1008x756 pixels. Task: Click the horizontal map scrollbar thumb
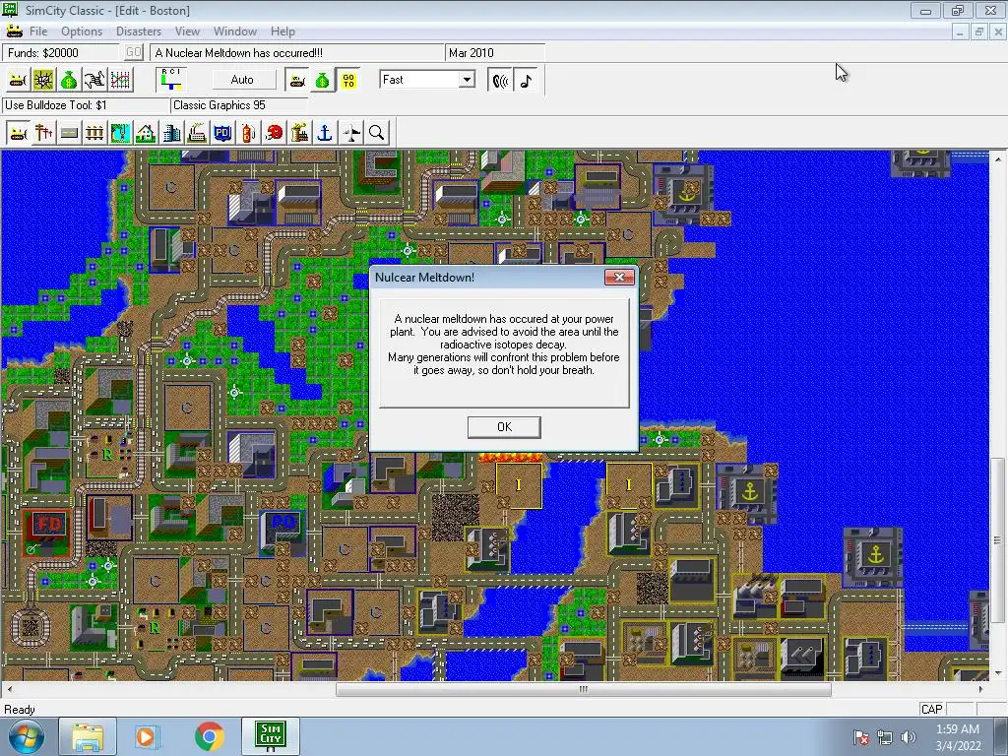(583, 690)
